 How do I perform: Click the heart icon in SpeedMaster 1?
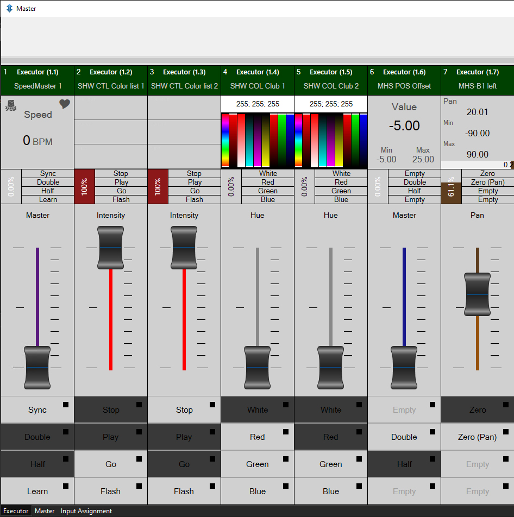tap(65, 104)
